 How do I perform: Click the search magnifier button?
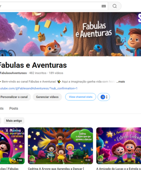tap(115, 6)
